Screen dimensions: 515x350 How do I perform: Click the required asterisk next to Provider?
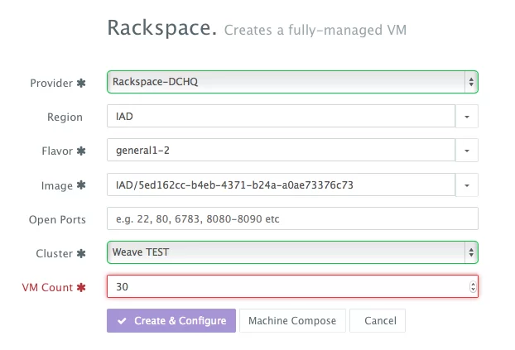tap(81, 83)
